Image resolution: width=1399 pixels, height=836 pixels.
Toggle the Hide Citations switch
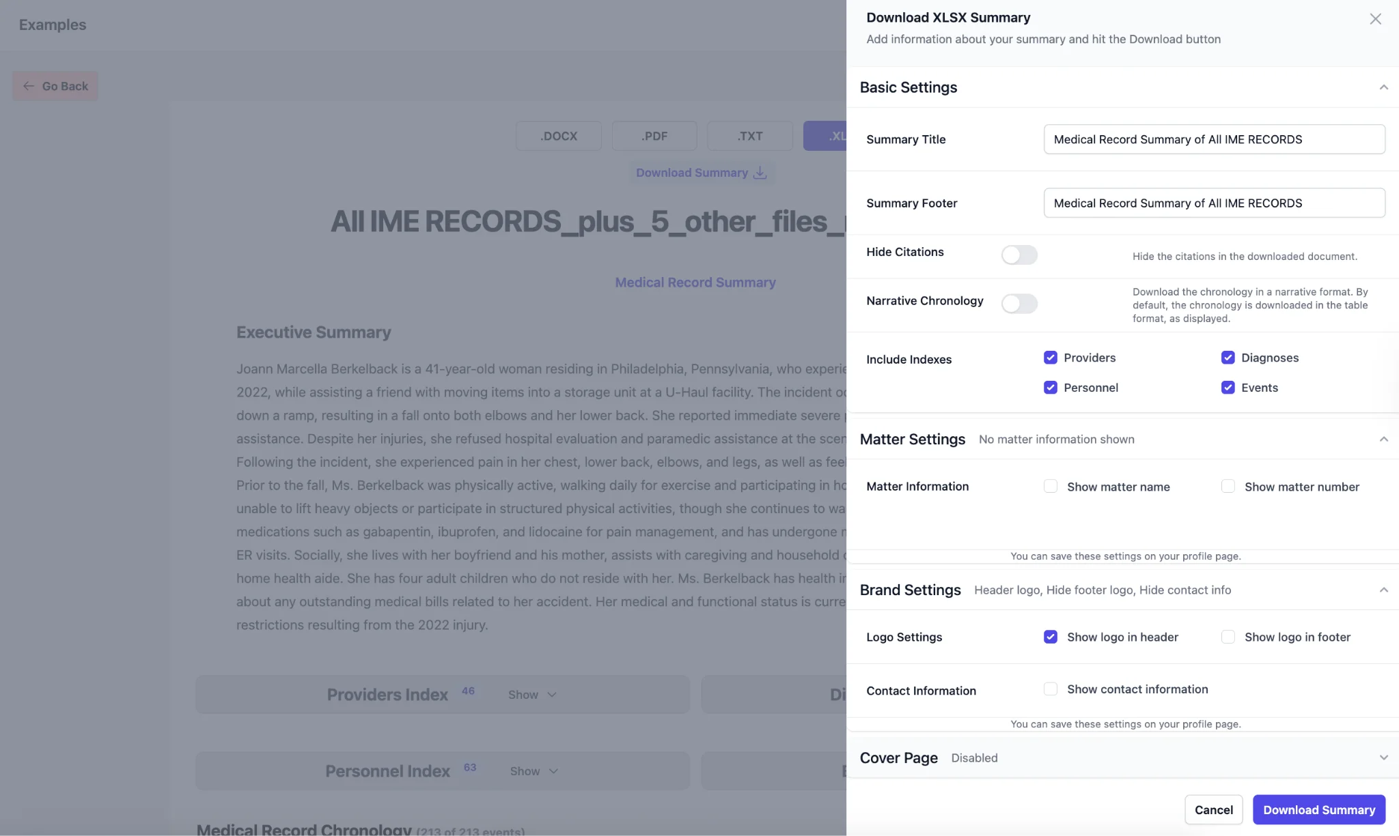pyautogui.click(x=1019, y=255)
